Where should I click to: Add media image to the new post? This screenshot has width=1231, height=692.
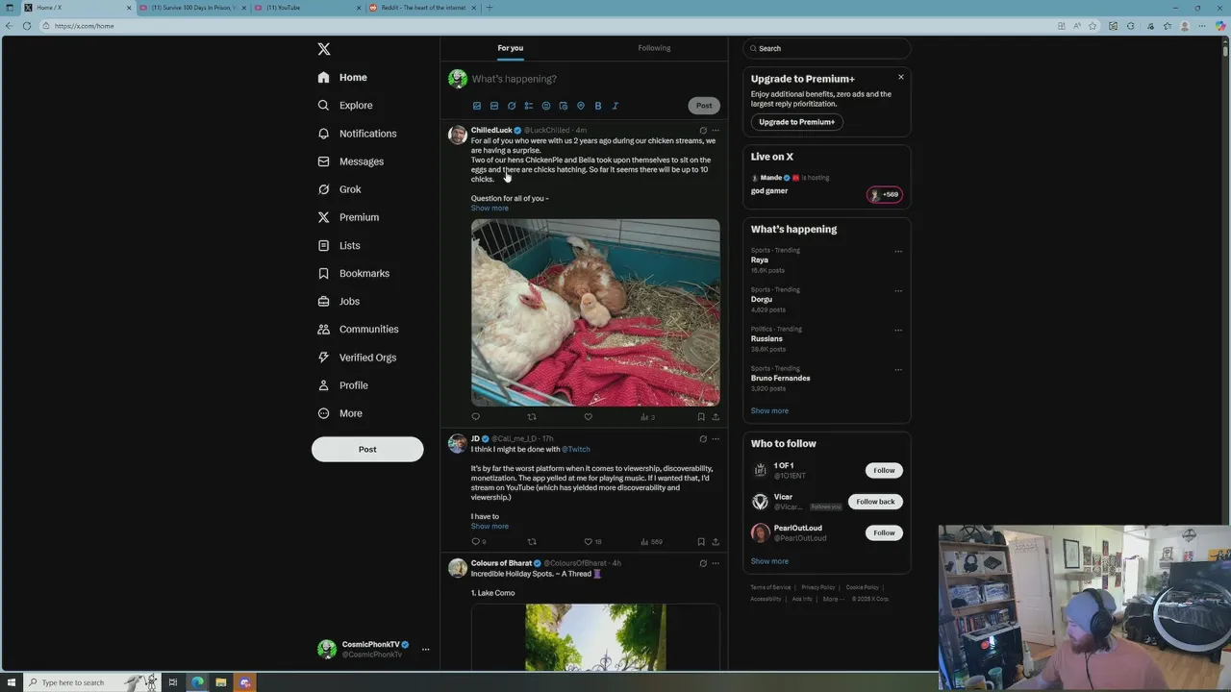pos(477,106)
